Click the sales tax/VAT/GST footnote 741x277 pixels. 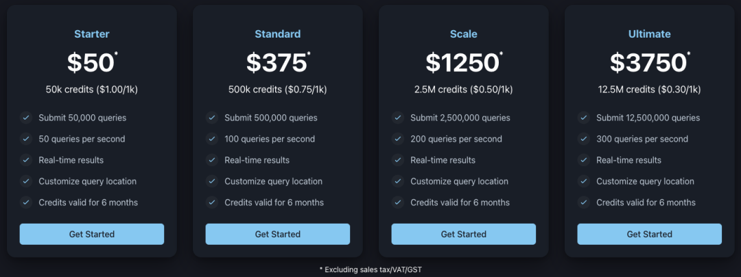(370, 269)
